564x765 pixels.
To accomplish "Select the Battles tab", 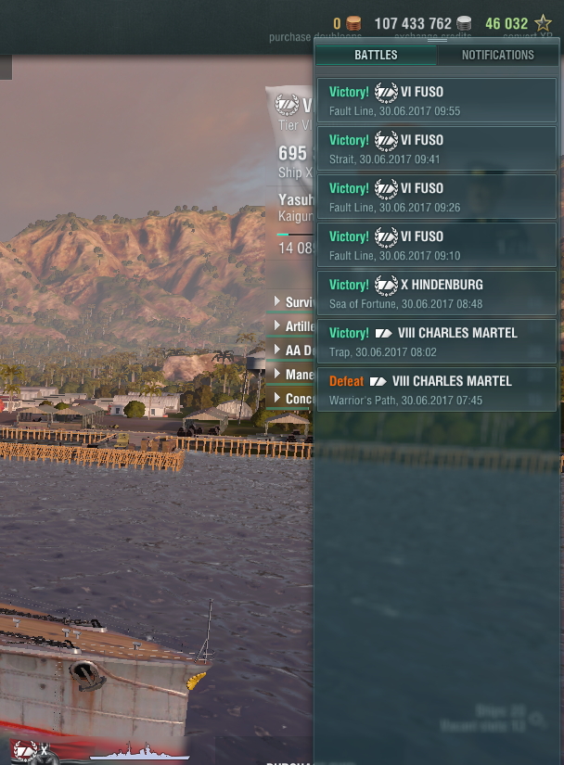I will [x=376, y=55].
